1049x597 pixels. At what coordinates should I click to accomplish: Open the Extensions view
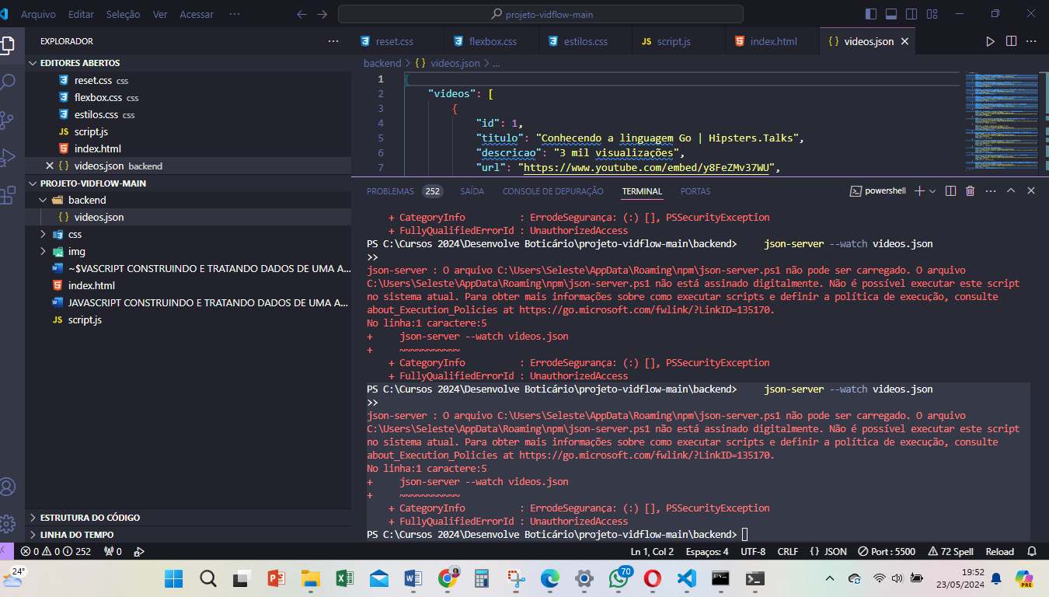[8, 195]
